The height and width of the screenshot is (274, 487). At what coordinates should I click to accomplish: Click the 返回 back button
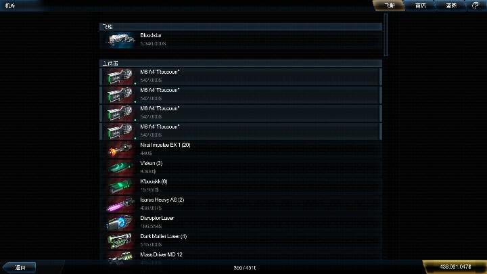pos(20,267)
